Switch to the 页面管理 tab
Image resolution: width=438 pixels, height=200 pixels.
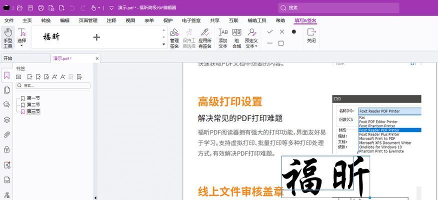[88, 20]
